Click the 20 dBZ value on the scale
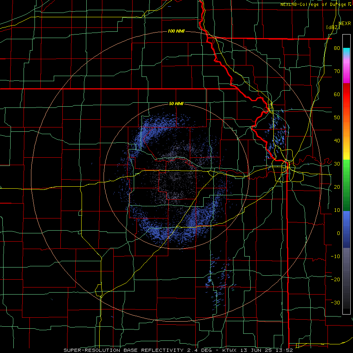The image size is (353, 353). point(337,187)
